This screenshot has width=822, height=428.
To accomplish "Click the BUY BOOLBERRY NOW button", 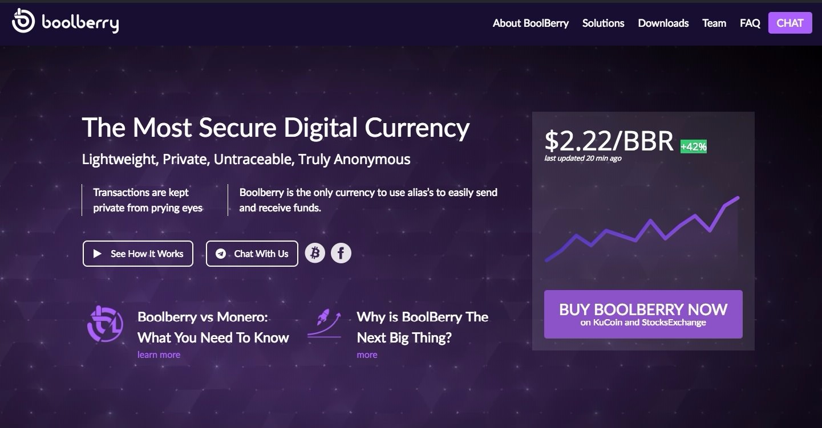I will pyautogui.click(x=643, y=315).
